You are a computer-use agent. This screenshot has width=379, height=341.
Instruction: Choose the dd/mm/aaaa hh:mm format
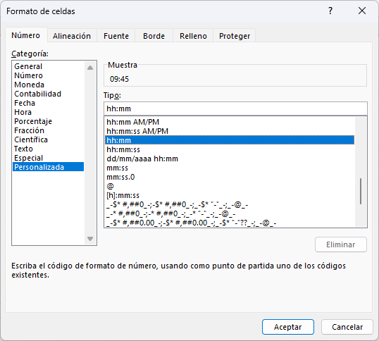tap(230, 159)
